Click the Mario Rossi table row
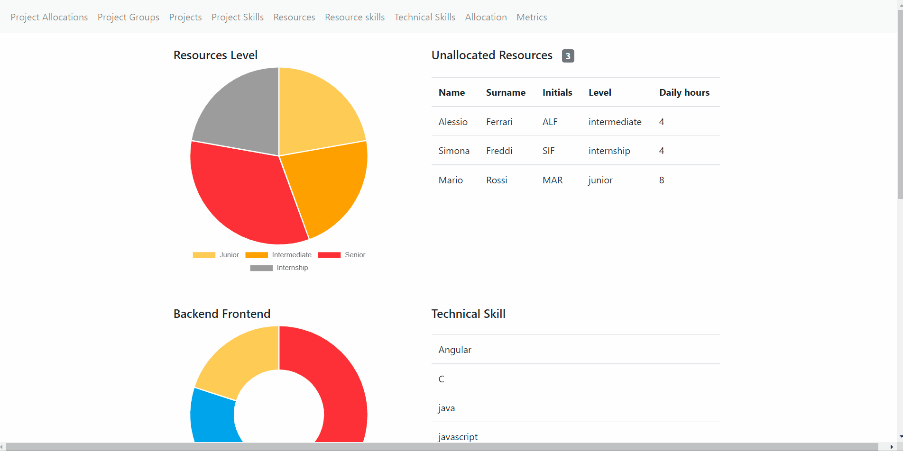Image resolution: width=903 pixels, height=451 pixels. (x=575, y=180)
